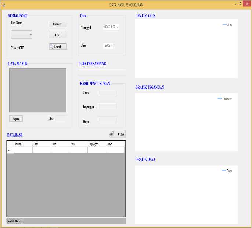
Task: Click the Tegangan legend marker in chart
Action: [x=220, y=98]
